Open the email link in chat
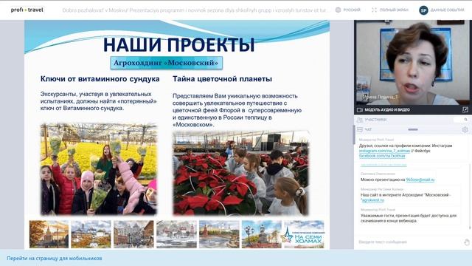Image resolution: width=472 pixels, height=266 pixels. click(420, 180)
